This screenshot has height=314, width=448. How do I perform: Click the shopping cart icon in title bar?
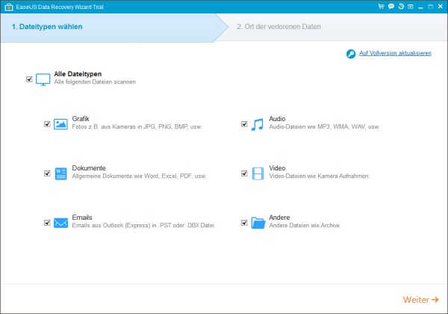[x=381, y=6]
